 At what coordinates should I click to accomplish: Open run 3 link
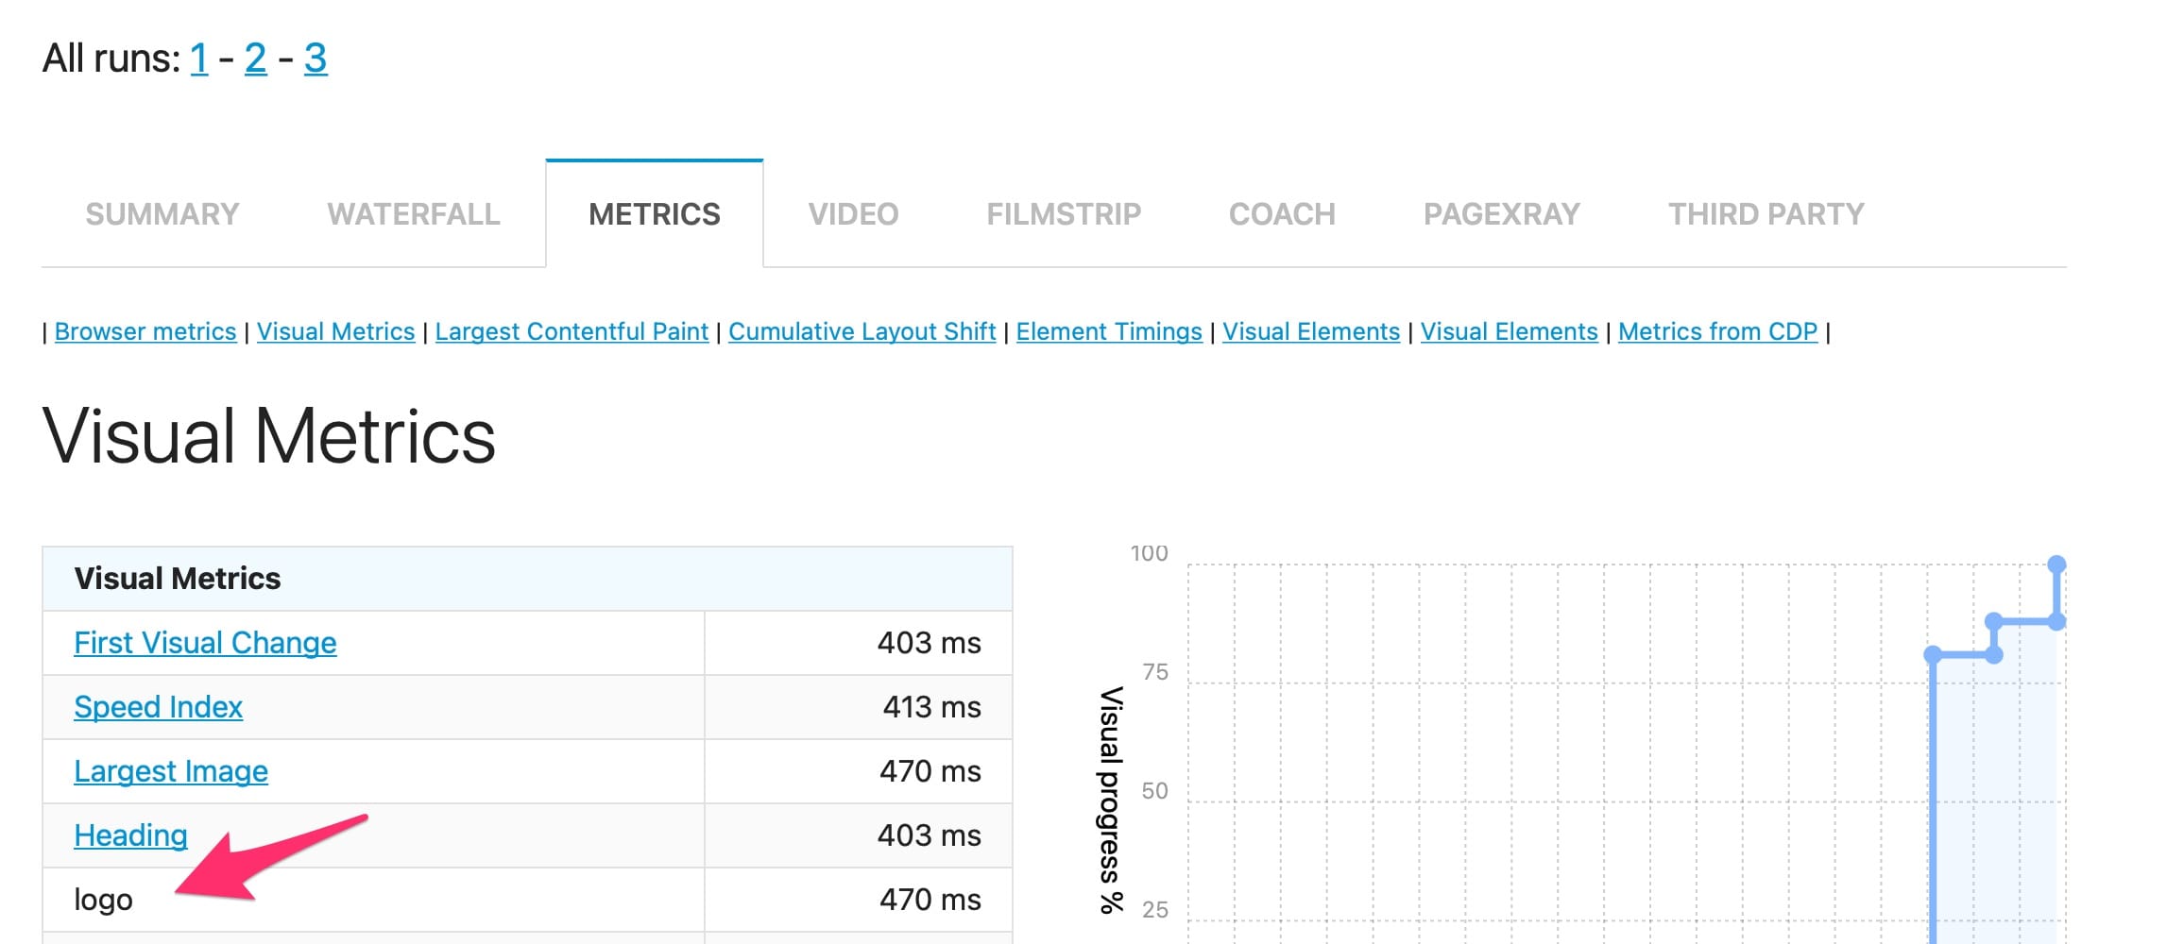click(x=316, y=59)
